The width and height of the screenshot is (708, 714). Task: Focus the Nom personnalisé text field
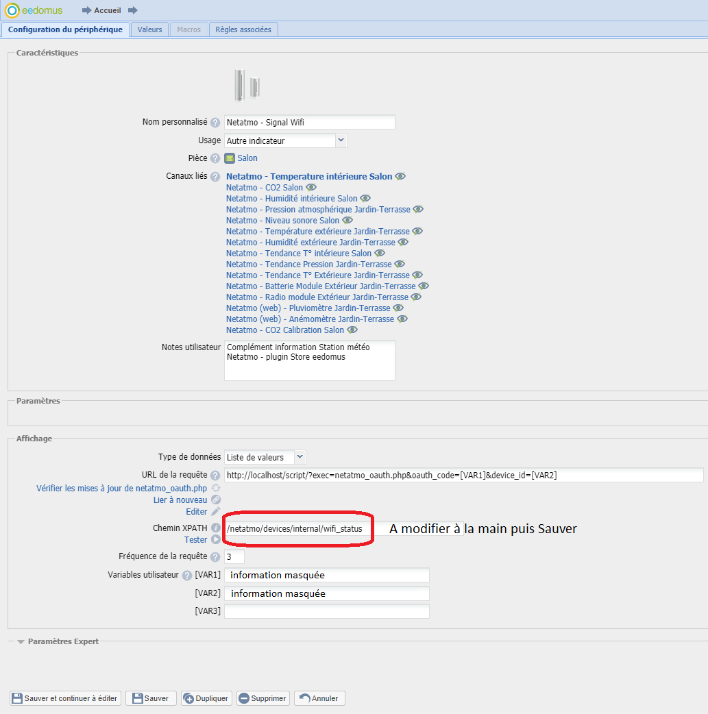point(310,122)
